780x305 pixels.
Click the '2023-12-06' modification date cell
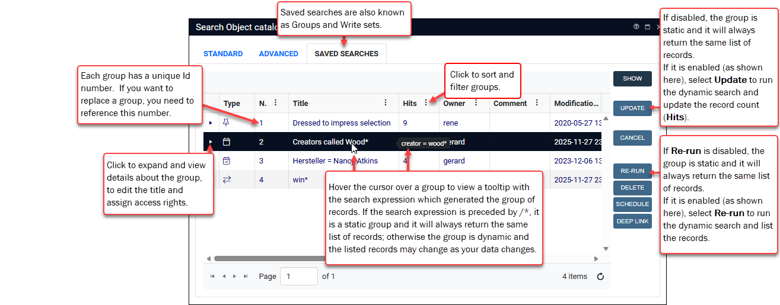(578, 160)
